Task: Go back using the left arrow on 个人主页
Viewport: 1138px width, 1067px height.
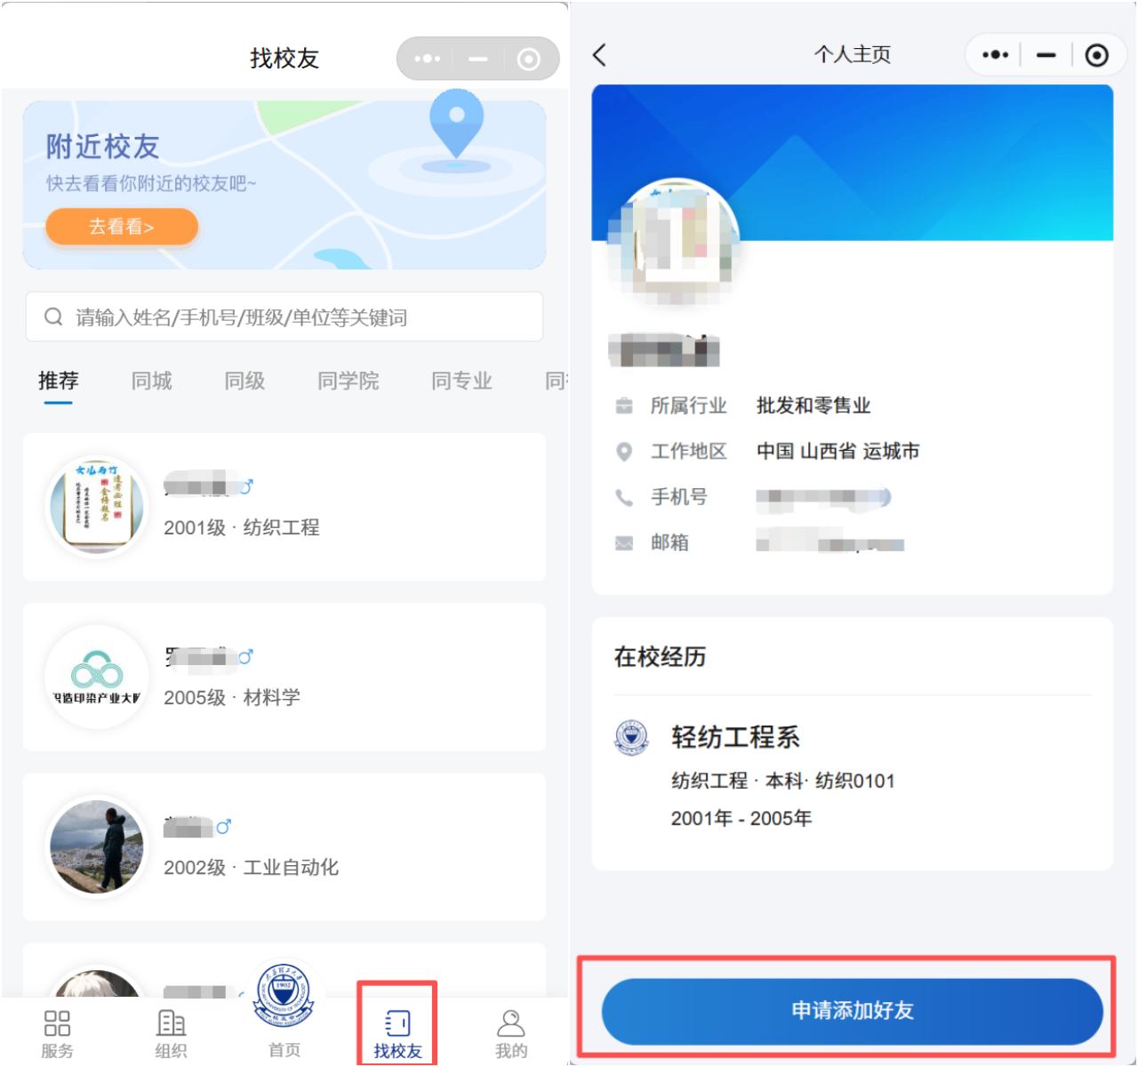Action: (600, 55)
